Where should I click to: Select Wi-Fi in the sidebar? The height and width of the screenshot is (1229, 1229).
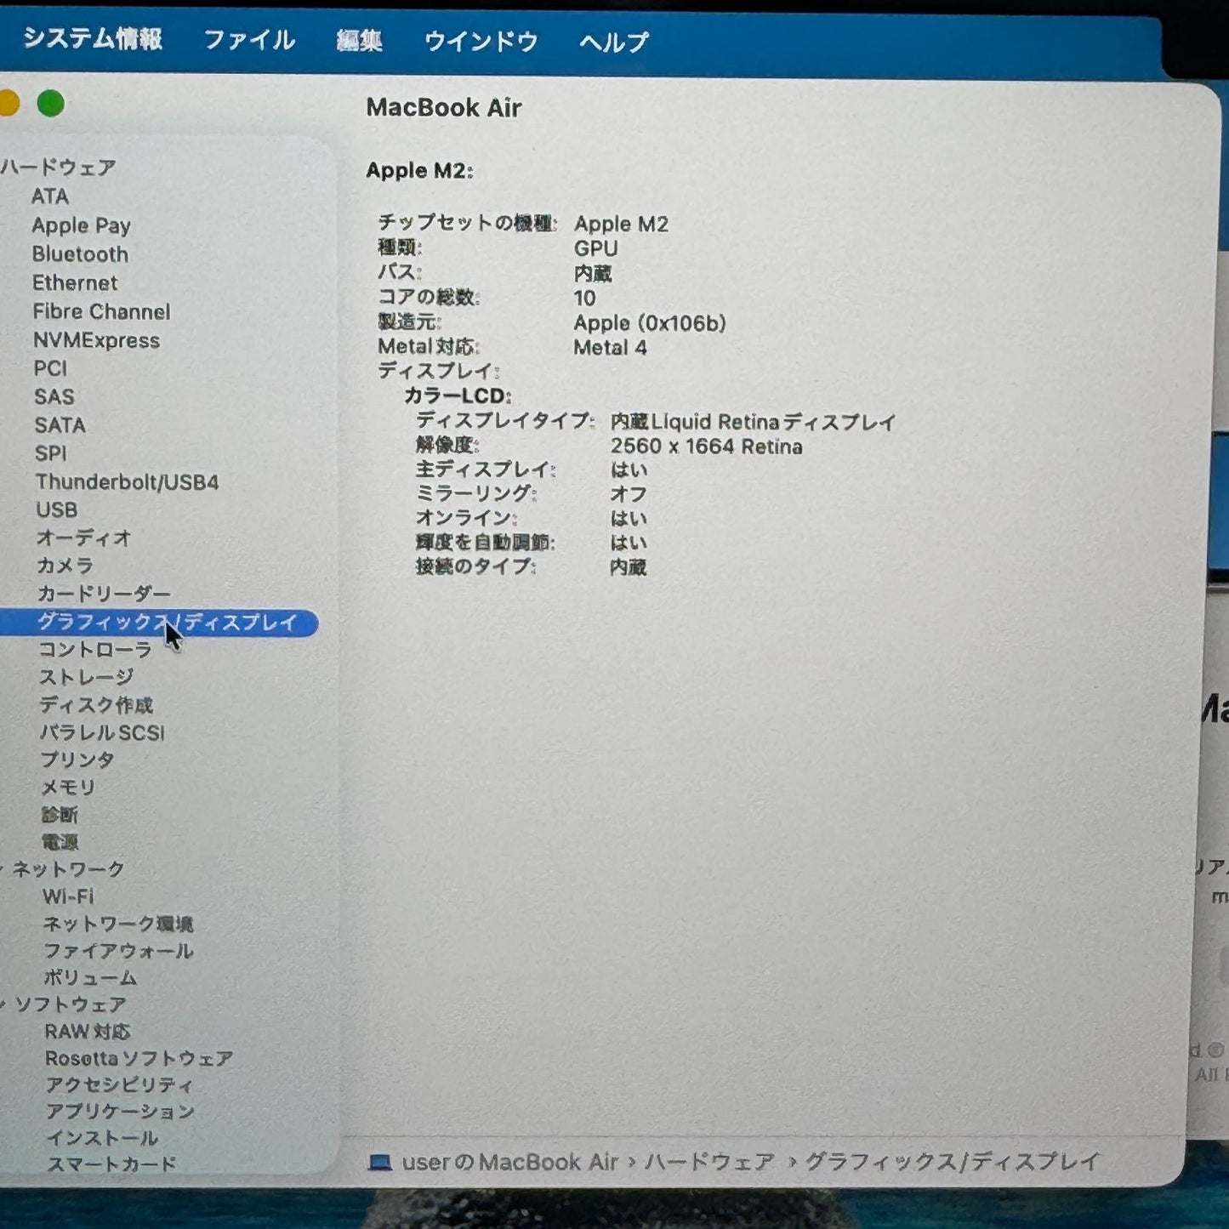pos(68,896)
